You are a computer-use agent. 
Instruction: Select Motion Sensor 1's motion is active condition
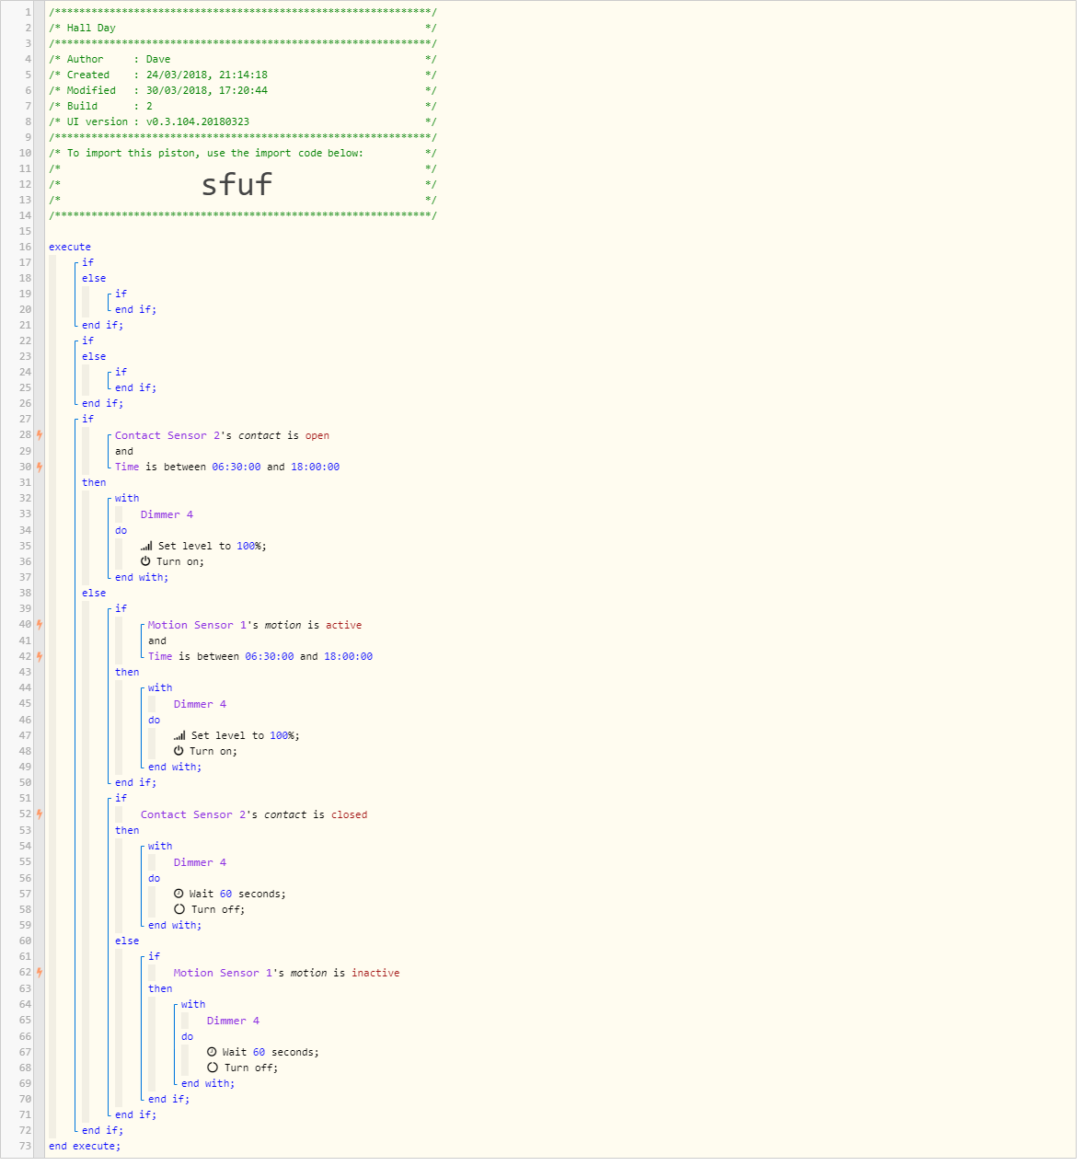pyautogui.click(x=255, y=625)
